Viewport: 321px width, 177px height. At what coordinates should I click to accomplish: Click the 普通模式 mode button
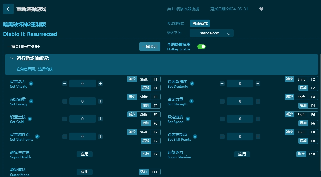(200, 23)
